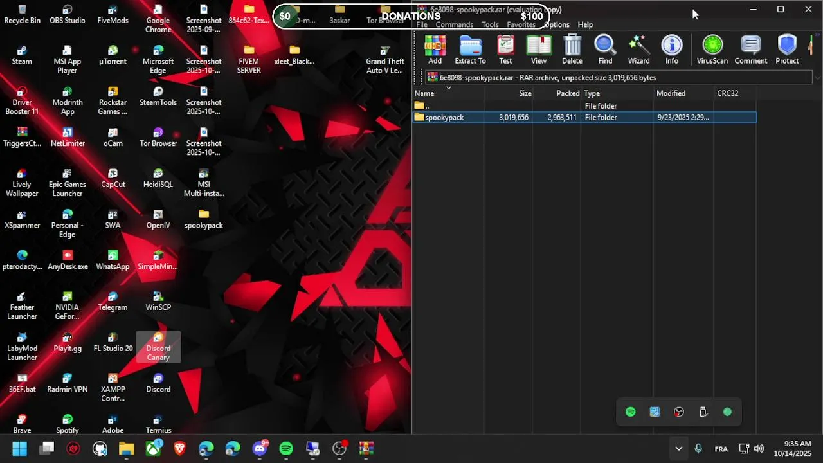Screen dimensions: 823x463
Task: Select the XAMPP Control desktop icon
Action: [x=113, y=388]
